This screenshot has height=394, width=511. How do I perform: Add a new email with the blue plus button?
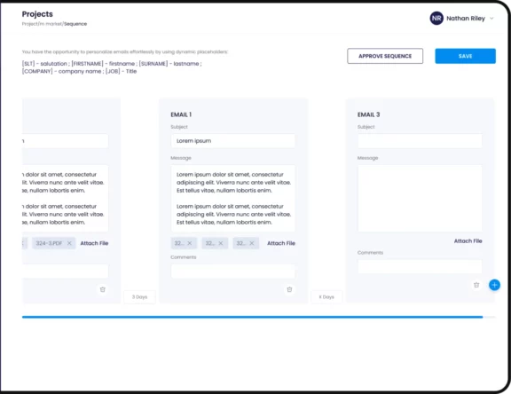click(x=494, y=285)
